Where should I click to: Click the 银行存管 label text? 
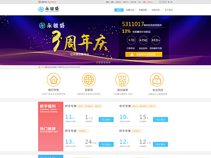[54, 90]
